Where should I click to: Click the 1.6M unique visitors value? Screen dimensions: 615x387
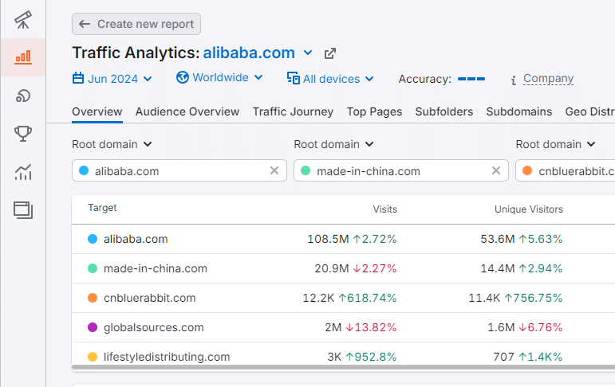[501, 327]
